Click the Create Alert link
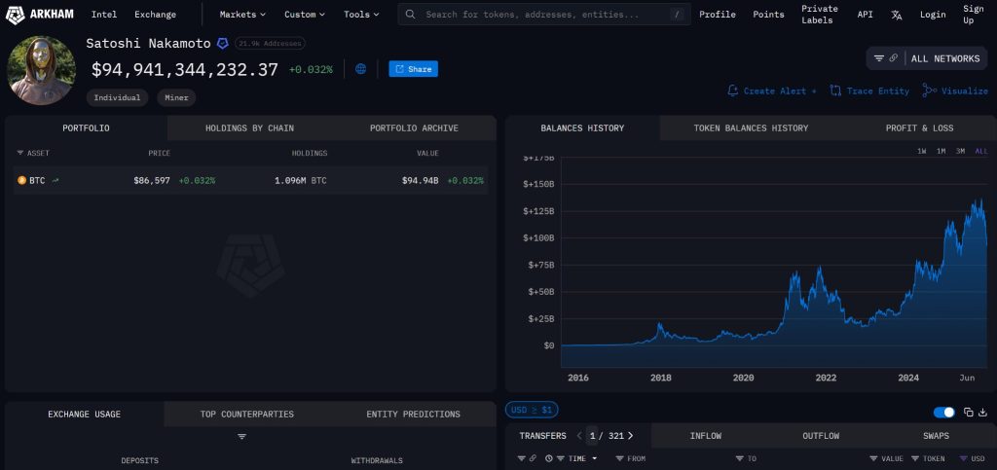This screenshot has height=470, width=997. (772, 90)
